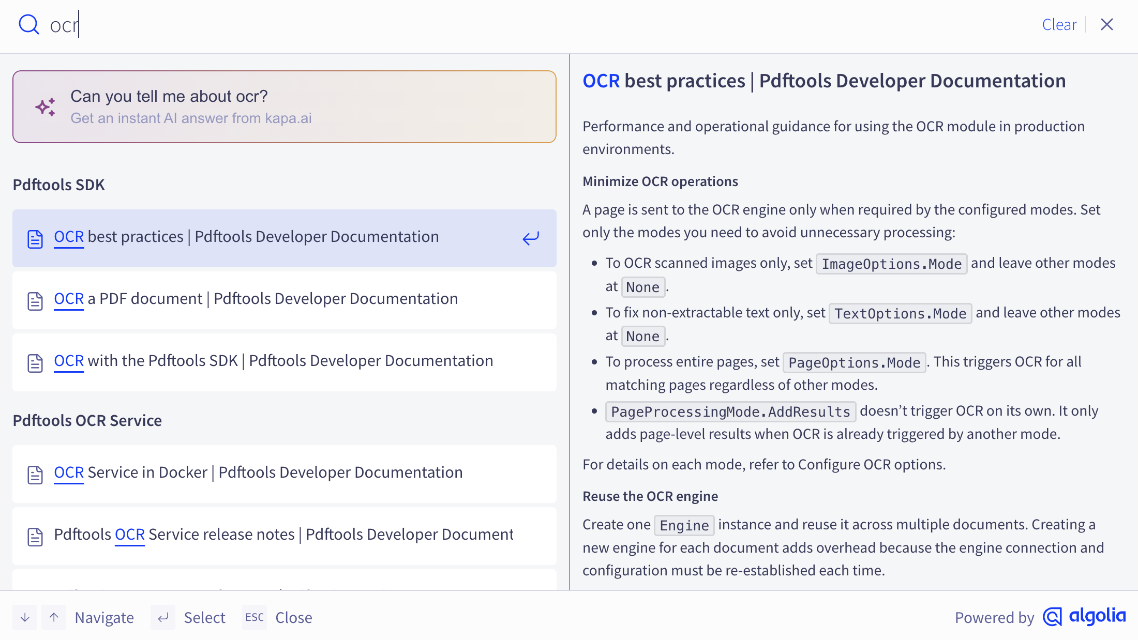Click 'Navigate' label in footer
Image resolution: width=1138 pixels, height=640 pixels.
[x=104, y=617]
